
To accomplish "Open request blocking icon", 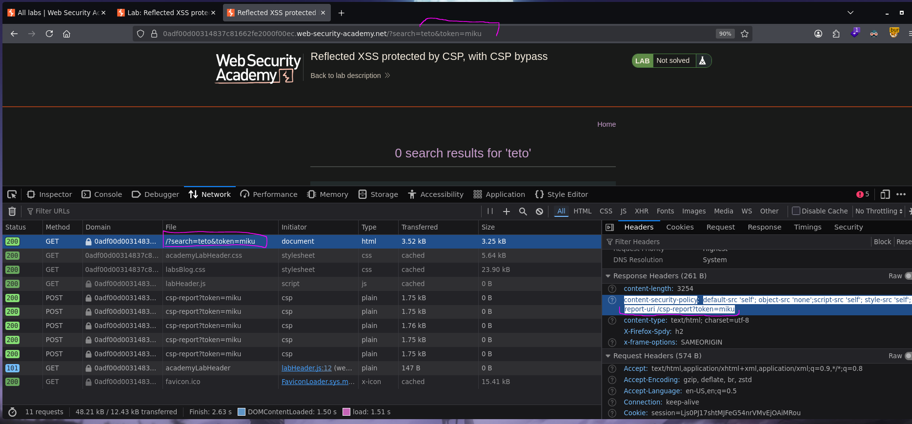I will coord(539,211).
